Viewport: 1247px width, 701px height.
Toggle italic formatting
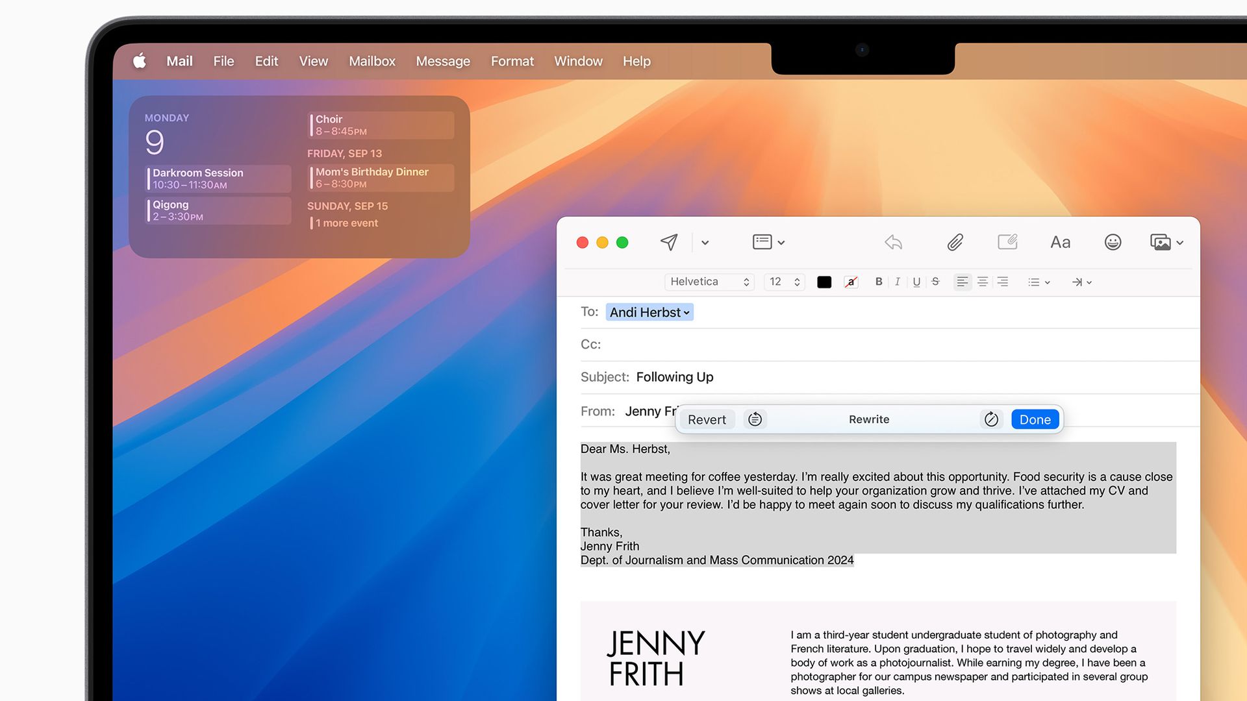tap(898, 282)
